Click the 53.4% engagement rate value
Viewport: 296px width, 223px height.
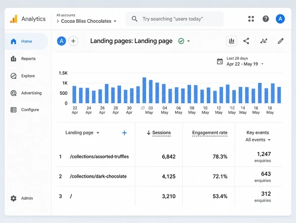(220, 196)
